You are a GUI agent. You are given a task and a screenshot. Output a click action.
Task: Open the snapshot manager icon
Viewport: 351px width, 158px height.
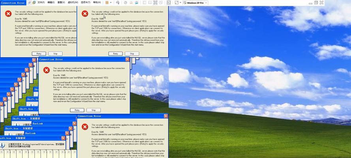(x=137, y=2)
